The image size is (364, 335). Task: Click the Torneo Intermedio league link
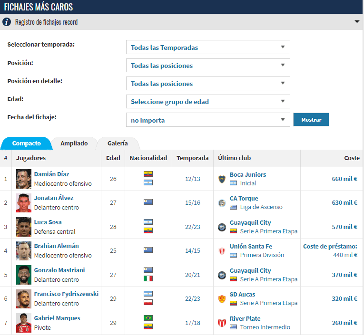coord(265,327)
